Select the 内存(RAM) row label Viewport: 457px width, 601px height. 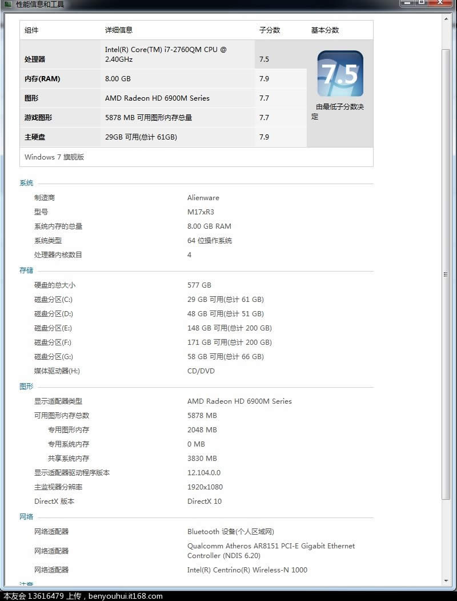tap(42, 79)
